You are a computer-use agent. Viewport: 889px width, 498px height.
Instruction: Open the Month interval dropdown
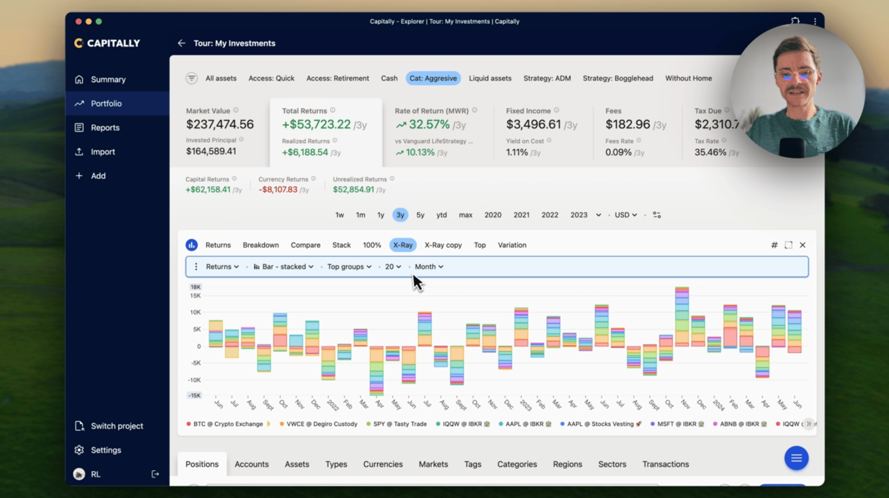(x=429, y=267)
